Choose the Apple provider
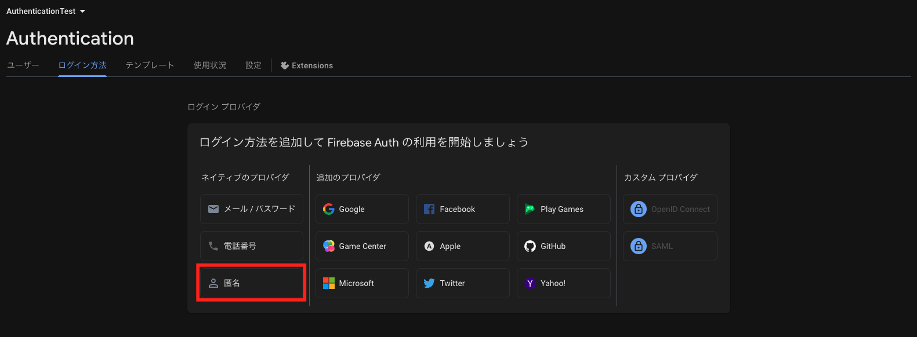This screenshot has height=337, width=917. [463, 246]
